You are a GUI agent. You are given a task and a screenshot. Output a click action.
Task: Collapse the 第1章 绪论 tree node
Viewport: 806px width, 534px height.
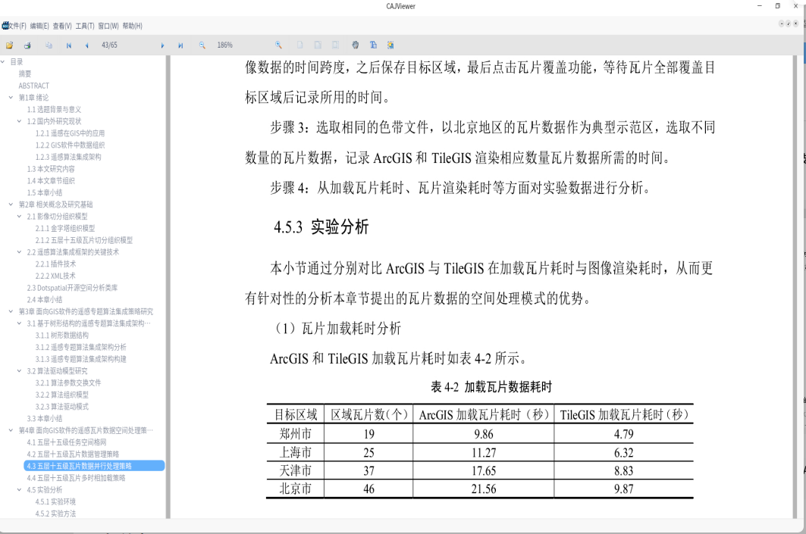tap(11, 98)
